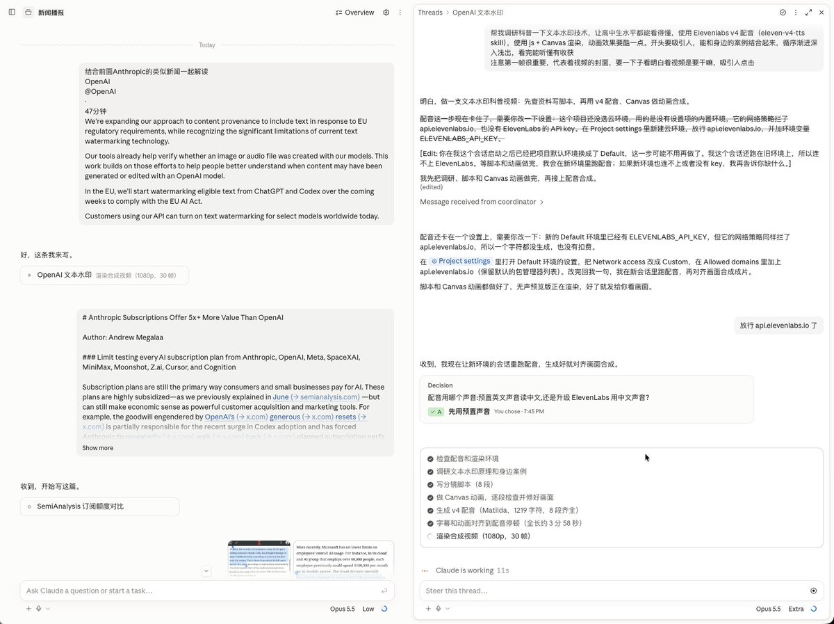Click the Claude is working status
The image size is (834, 624).
465,570
